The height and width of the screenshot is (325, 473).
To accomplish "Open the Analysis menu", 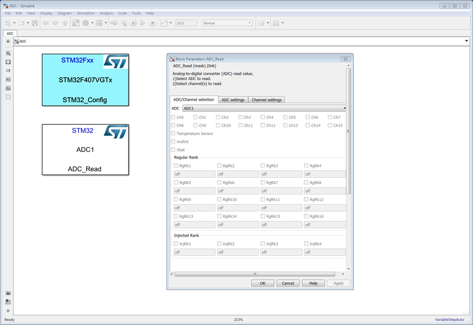I will [106, 13].
